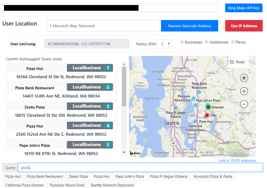Check the Places option

pos(233,42)
